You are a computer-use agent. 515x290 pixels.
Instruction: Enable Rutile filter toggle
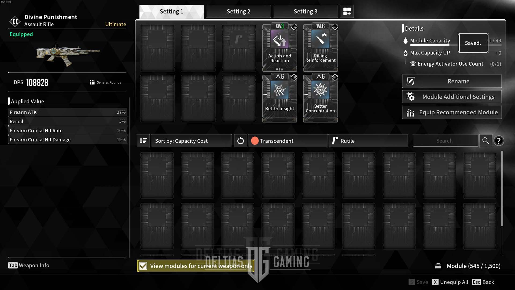click(x=368, y=141)
